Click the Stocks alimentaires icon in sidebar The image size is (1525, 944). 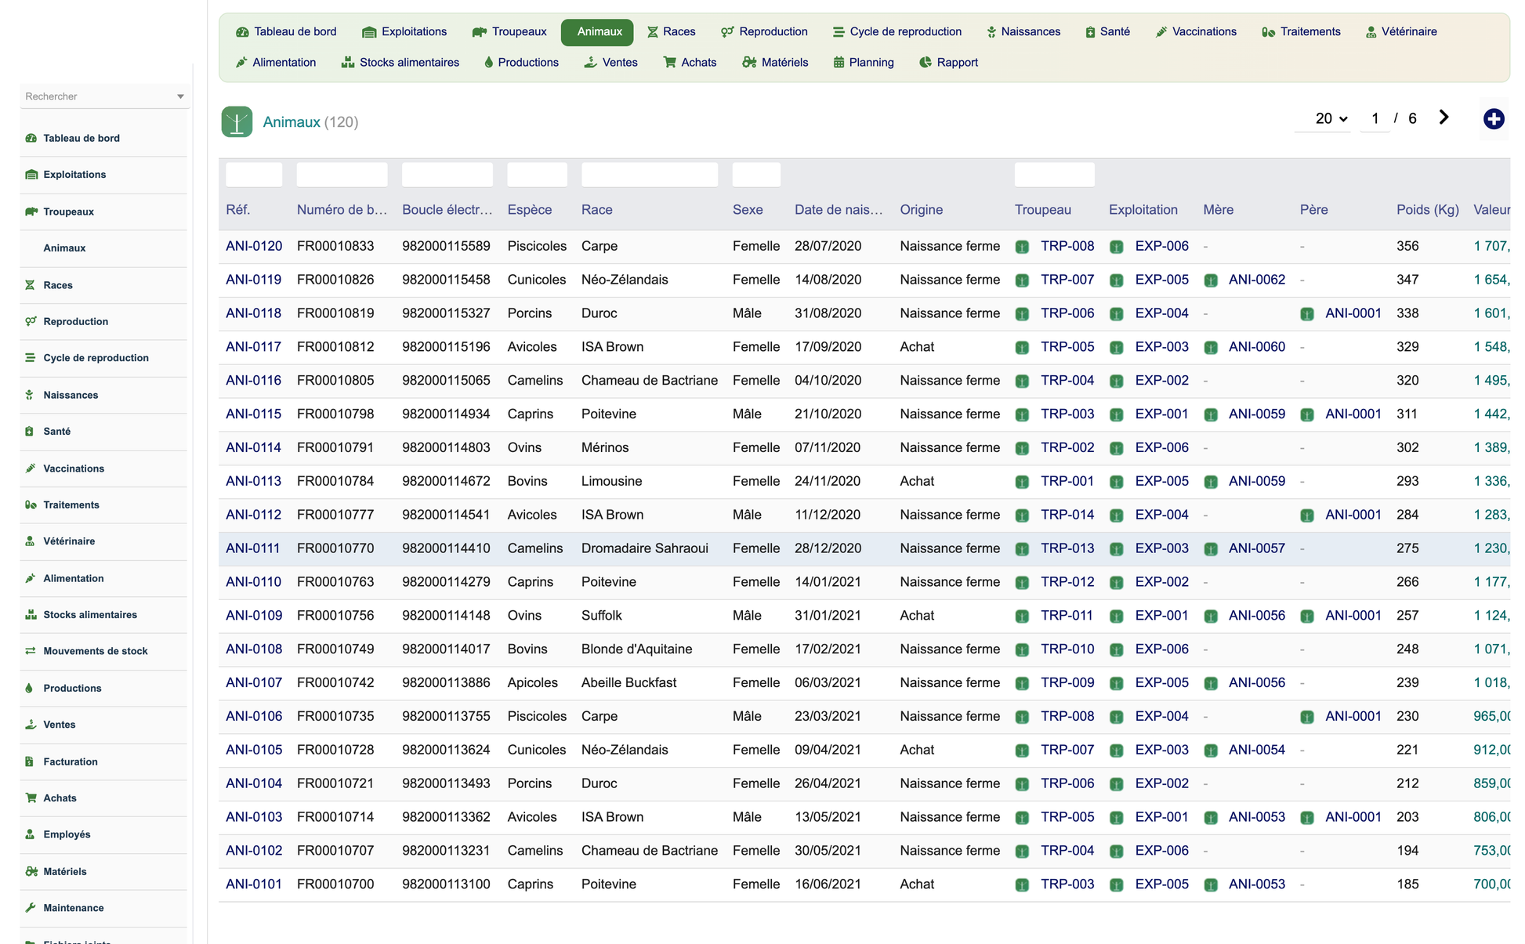click(x=31, y=614)
